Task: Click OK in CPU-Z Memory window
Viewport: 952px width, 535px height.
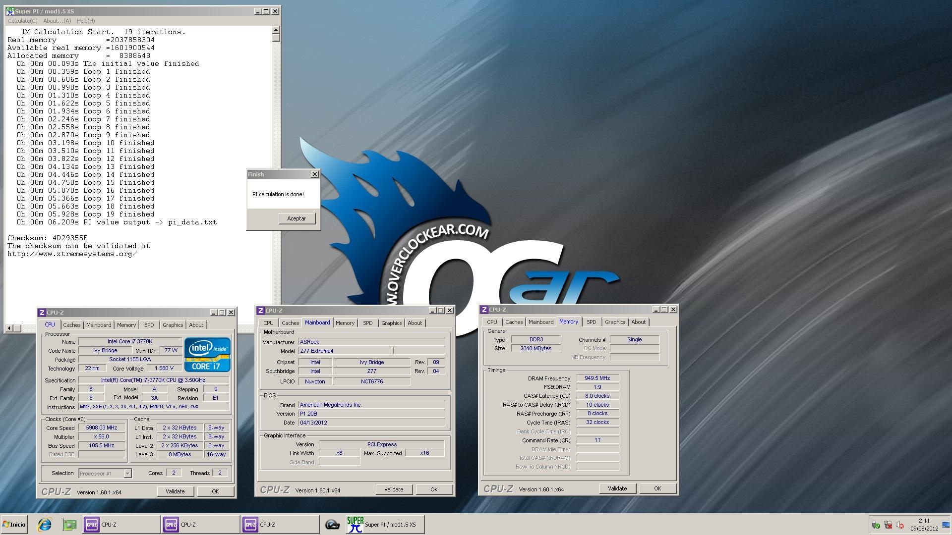Action: click(657, 488)
